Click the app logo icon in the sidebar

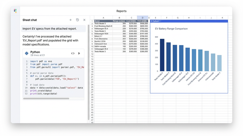pyautogui.click(x=15, y=11)
